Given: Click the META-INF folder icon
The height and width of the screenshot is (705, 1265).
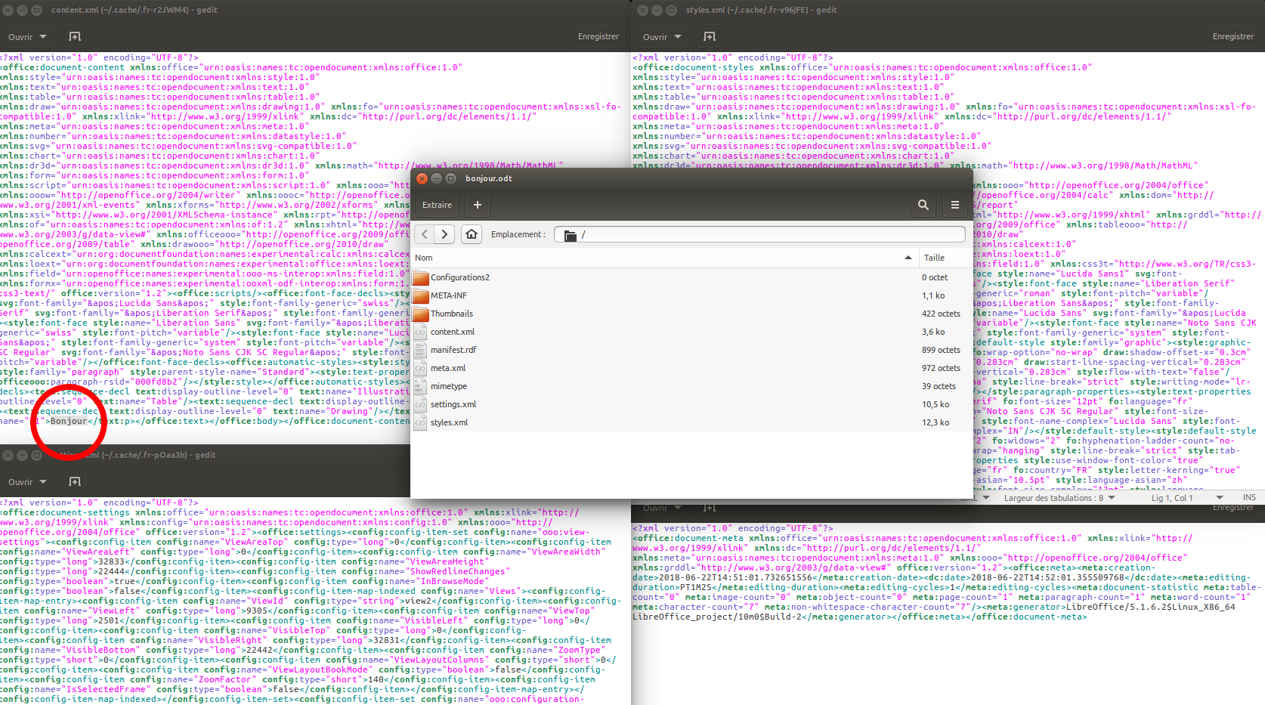Looking at the screenshot, I should coord(421,295).
